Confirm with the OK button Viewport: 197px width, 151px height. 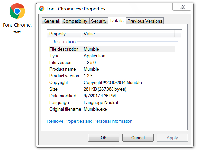point(104,138)
